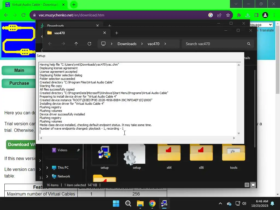Click the Download VAC green button
The height and width of the screenshot is (210, 280).
click(x=21, y=144)
